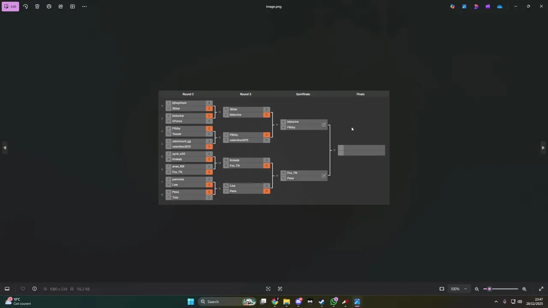The height and width of the screenshot is (308, 548).
Task: Click the Finals column header
Action: pos(360,94)
